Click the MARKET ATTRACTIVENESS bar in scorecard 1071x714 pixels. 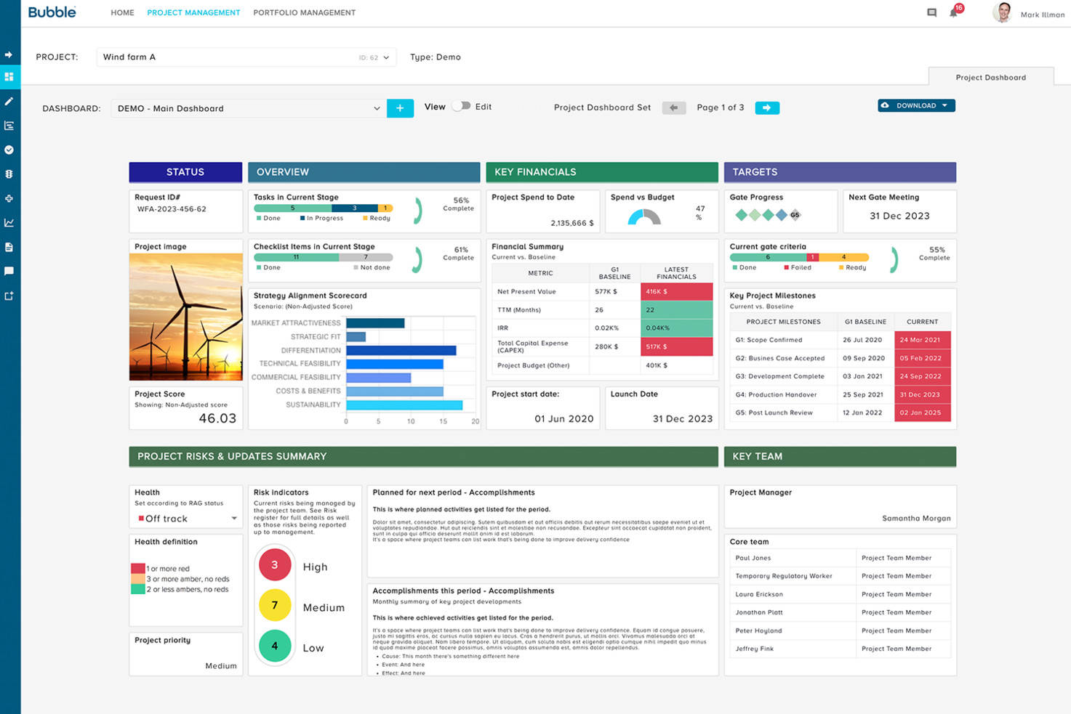(x=375, y=323)
